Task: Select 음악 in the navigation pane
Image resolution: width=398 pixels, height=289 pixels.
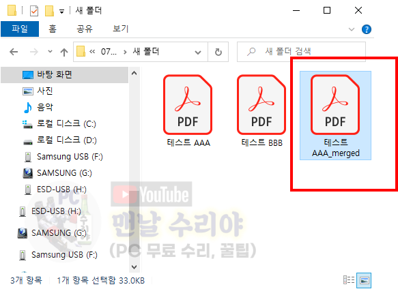Action: (x=64, y=107)
